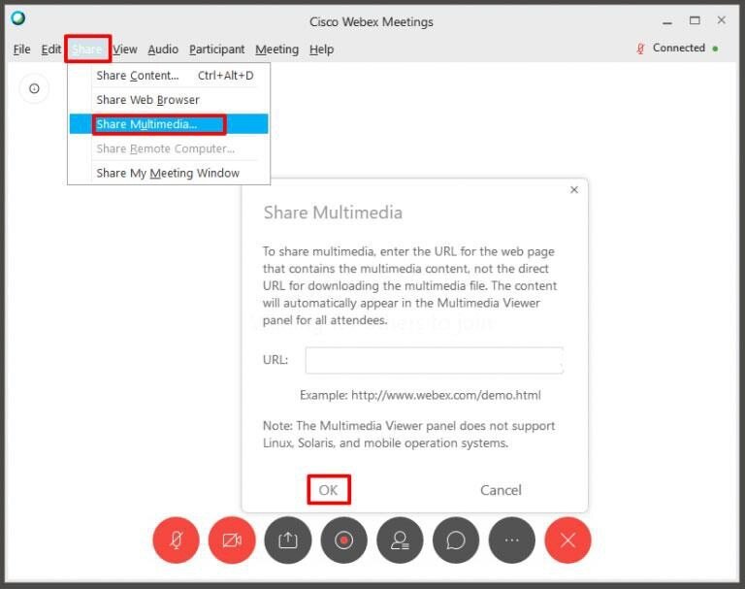This screenshot has height=589, width=745.
Task: Click the example URL text
Action: (x=445, y=395)
